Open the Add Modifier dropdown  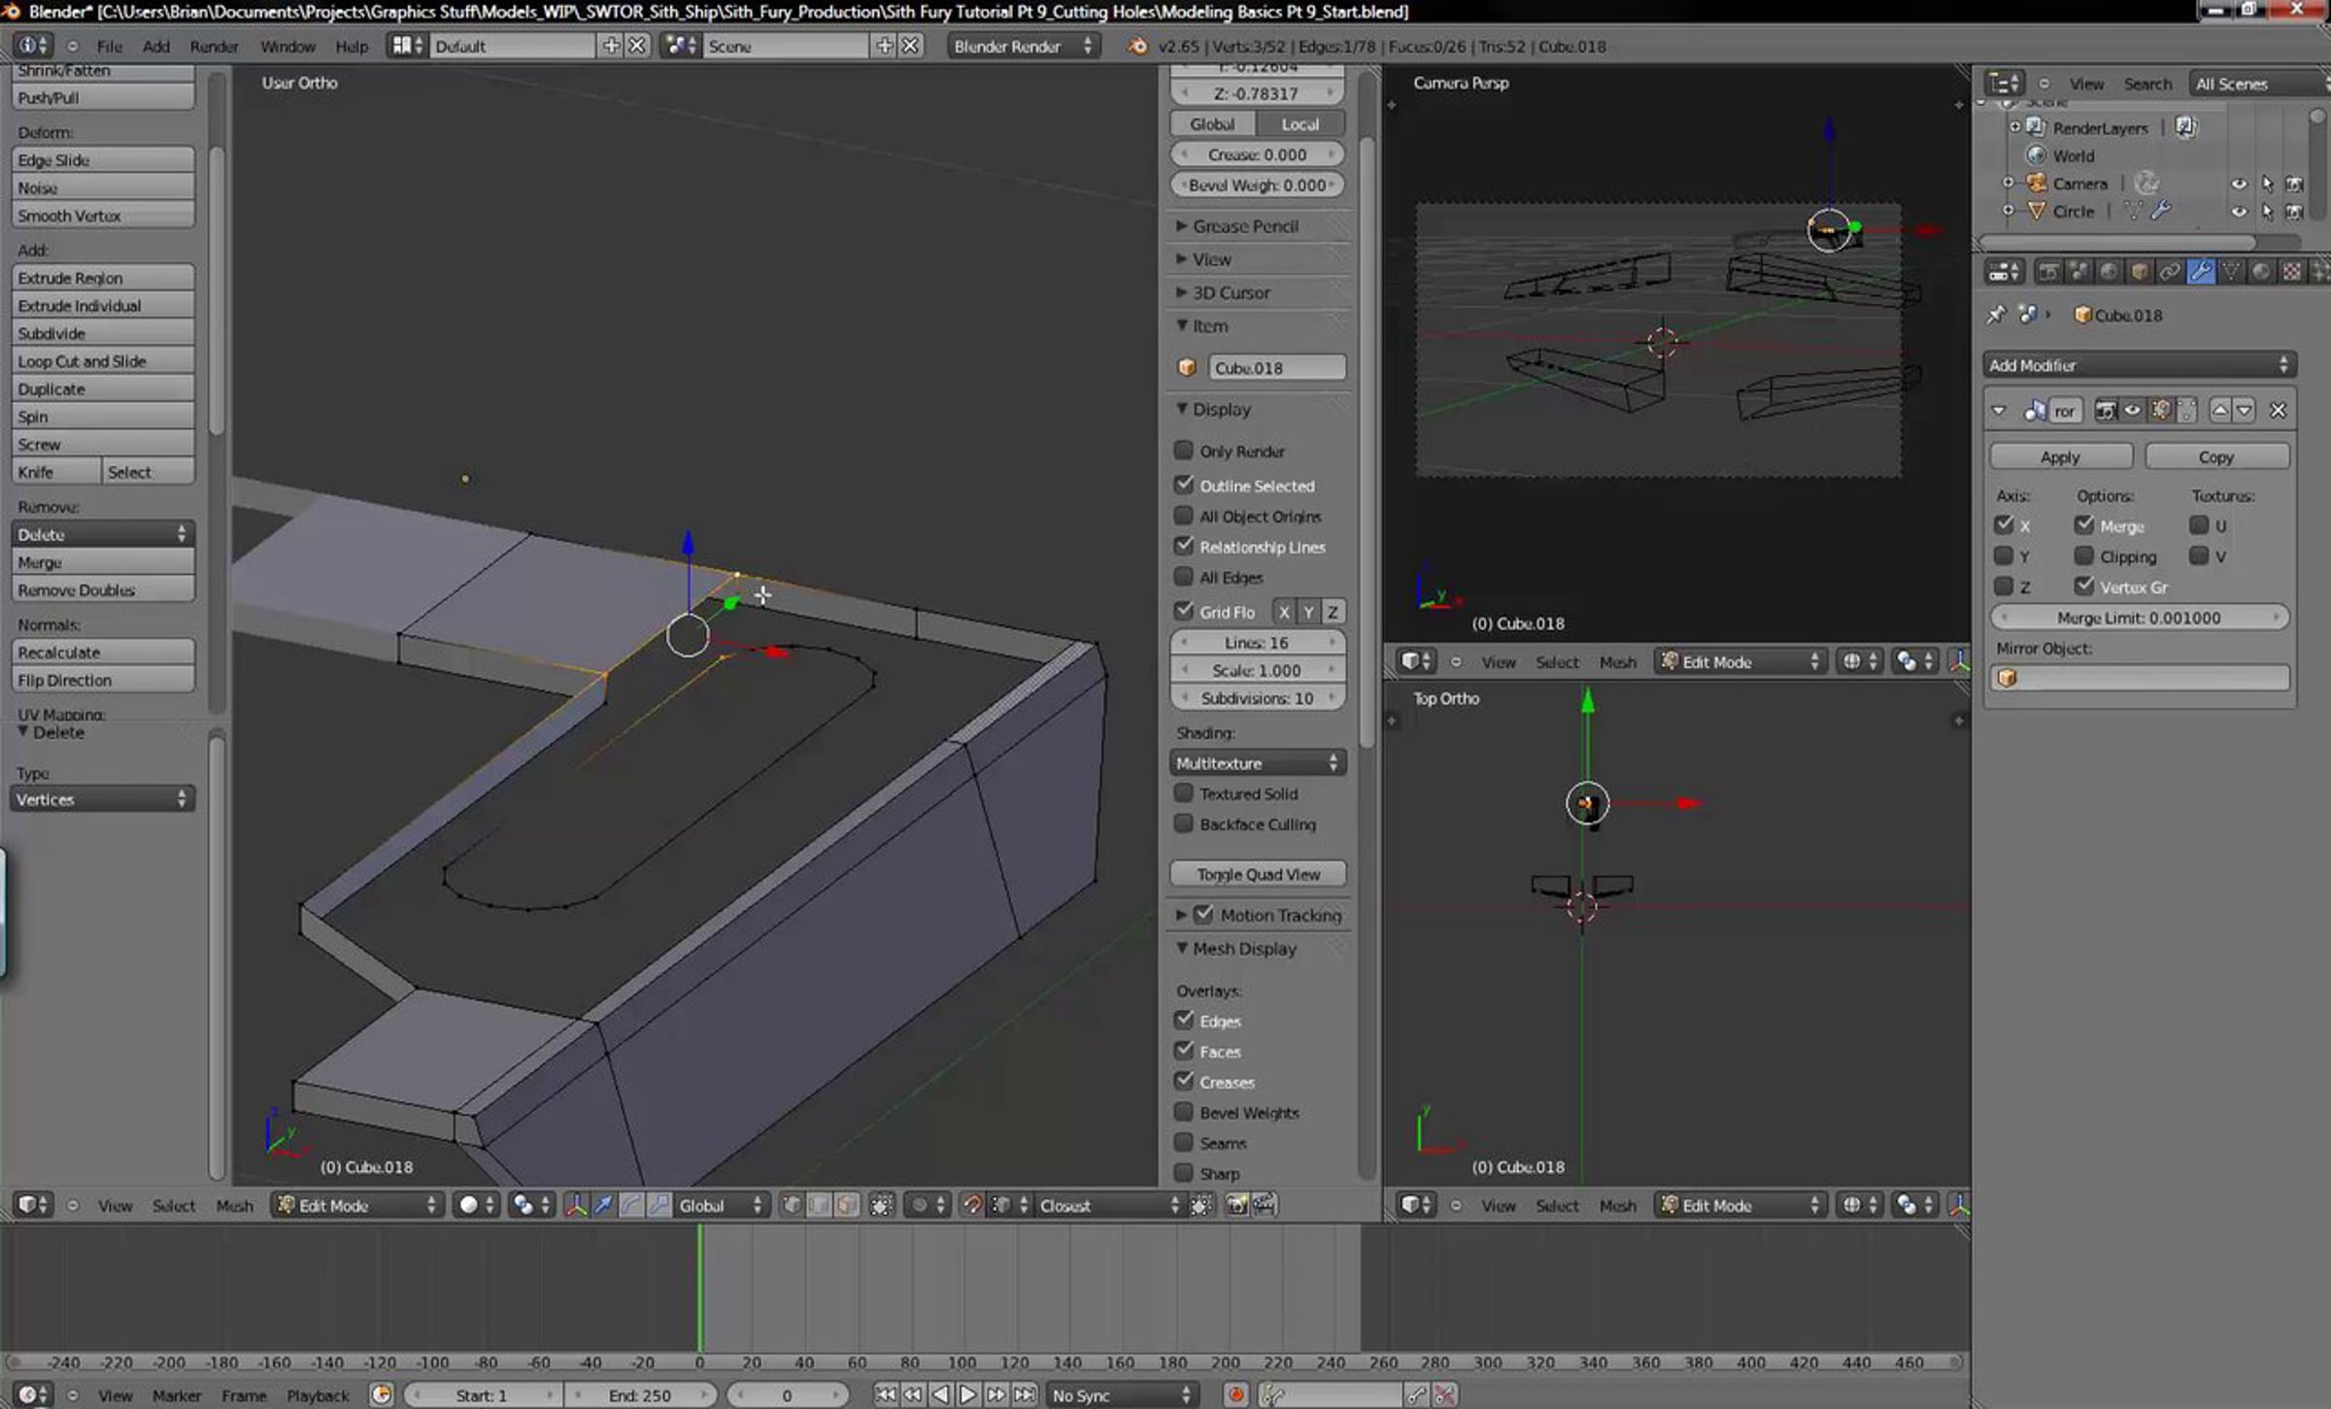[2139, 365]
